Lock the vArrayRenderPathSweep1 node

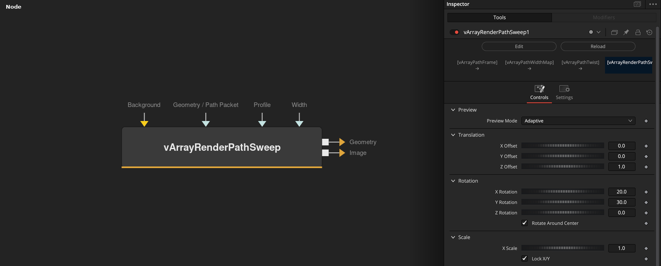pos(638,32)
